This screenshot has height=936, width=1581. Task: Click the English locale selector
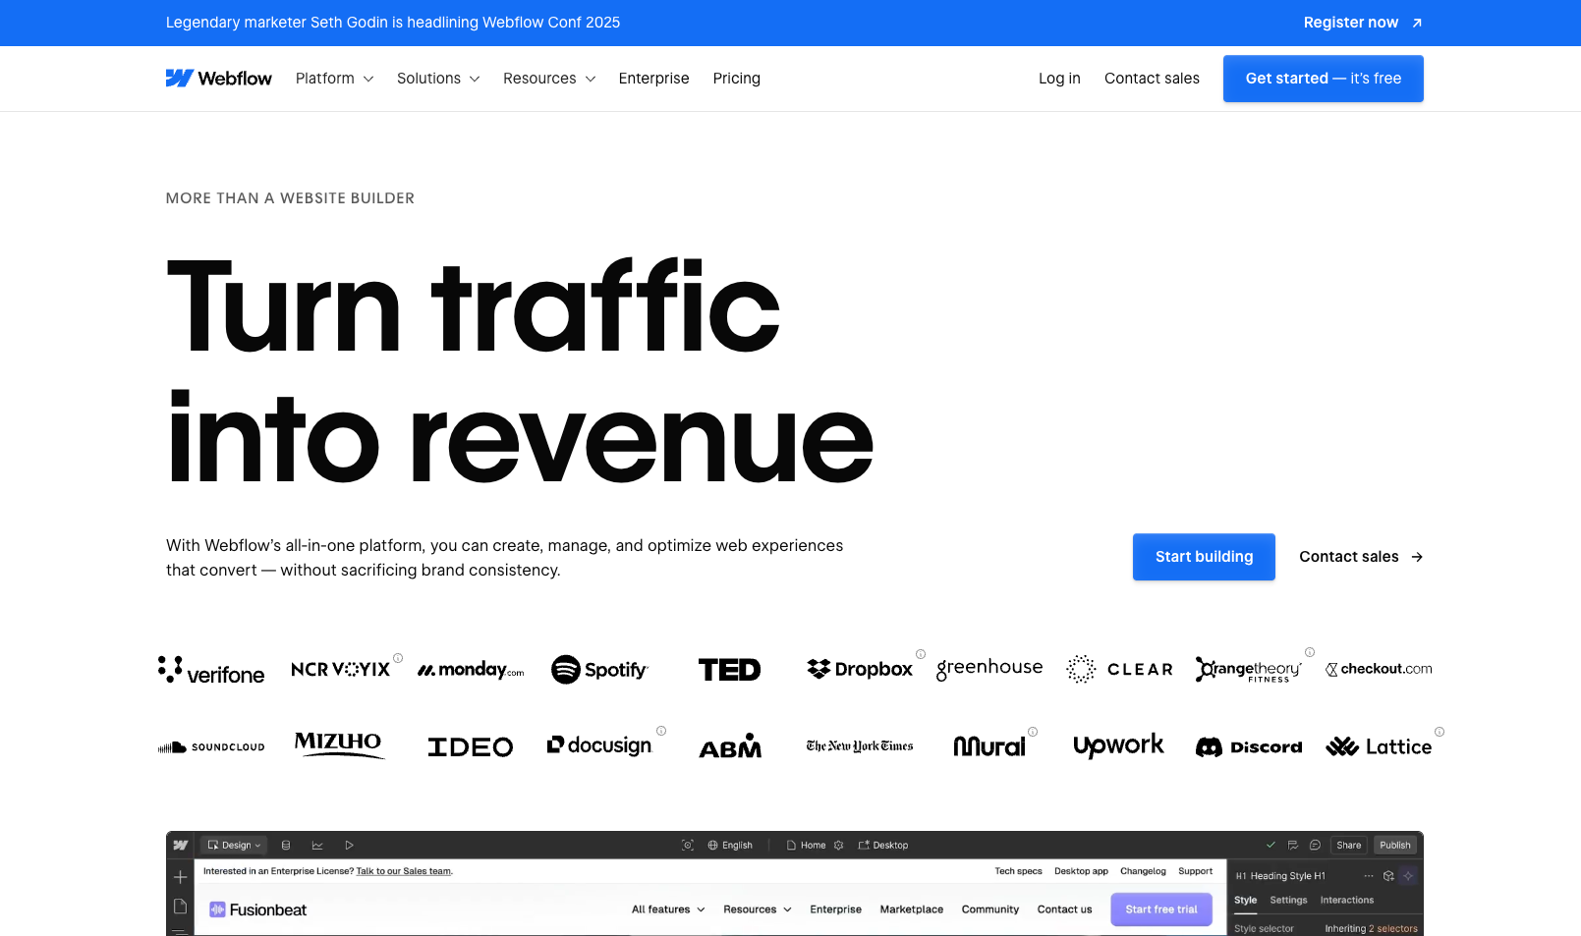[x=730, y=846]
